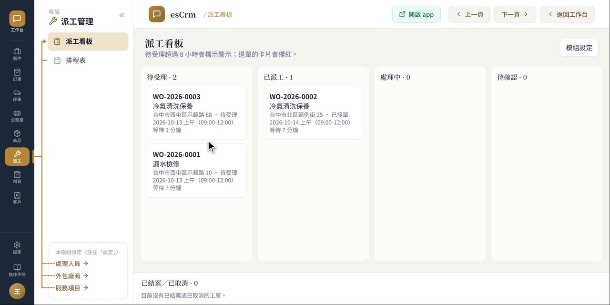This screenshot has height=305, width=610.
Task: Open the 服務項目 settings link
Action: click(x=71, y=288)
